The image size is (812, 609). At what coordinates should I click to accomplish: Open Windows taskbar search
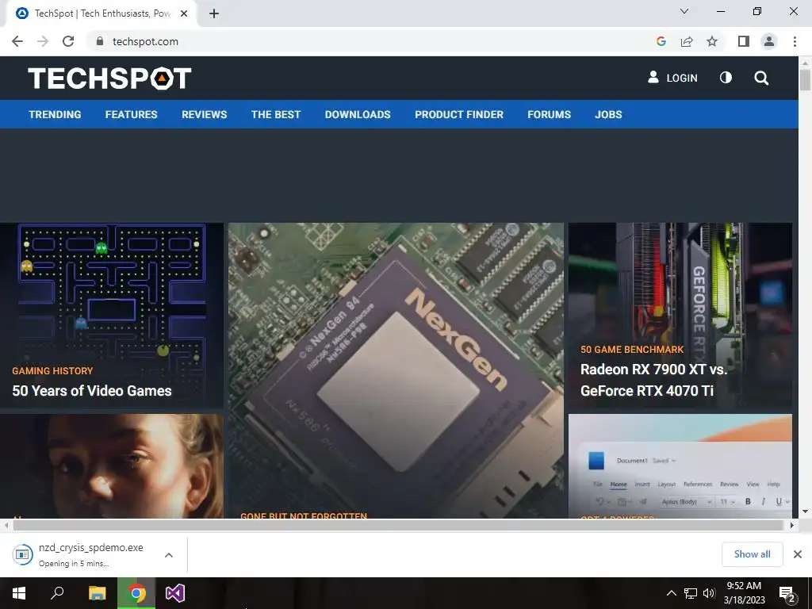tap(57, 593)
